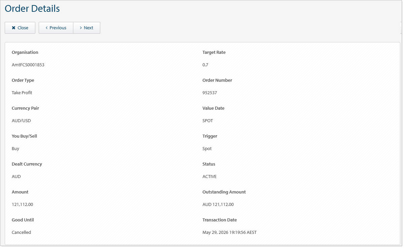Select the Amount value 121,112.00
This screenshot has width=404, height=248.
pyautogui.click(x=22, y=205)
